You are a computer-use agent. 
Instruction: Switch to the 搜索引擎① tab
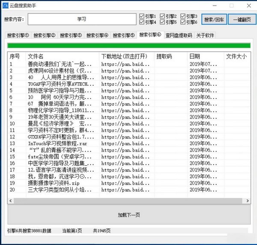click(18, 35)
